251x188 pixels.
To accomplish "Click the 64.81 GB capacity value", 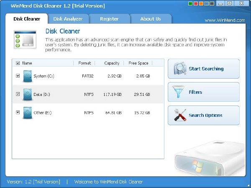I will 113,113.
